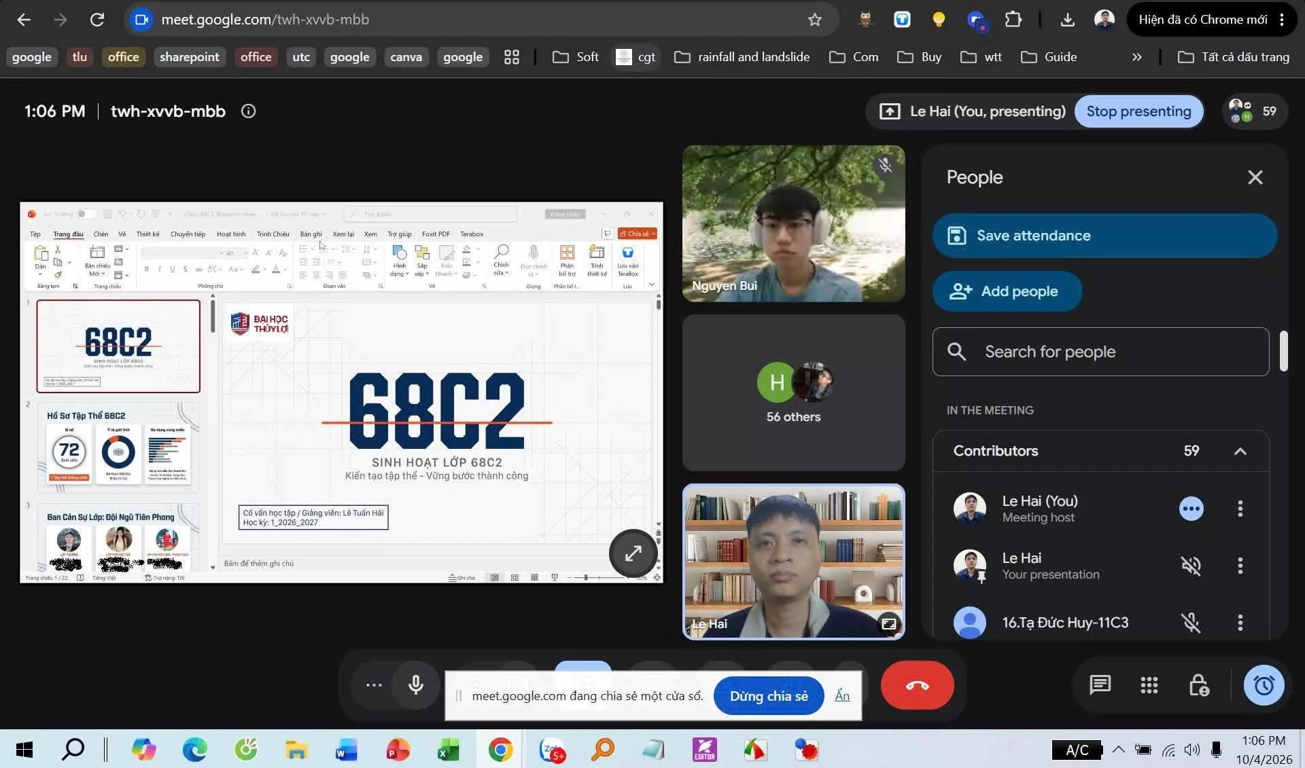The height and width of the screenshot is (768, 1305).
Task: Toggle the microphone in call controls
Action: point(415,685)
